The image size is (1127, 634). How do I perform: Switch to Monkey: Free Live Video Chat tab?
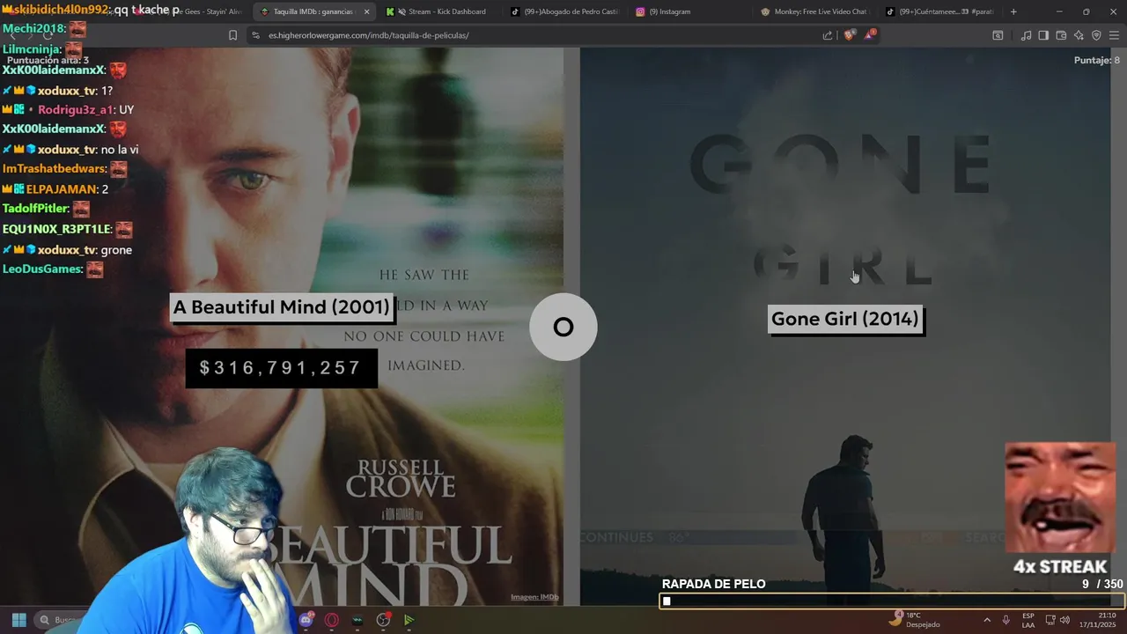click(x=814, y=11)
